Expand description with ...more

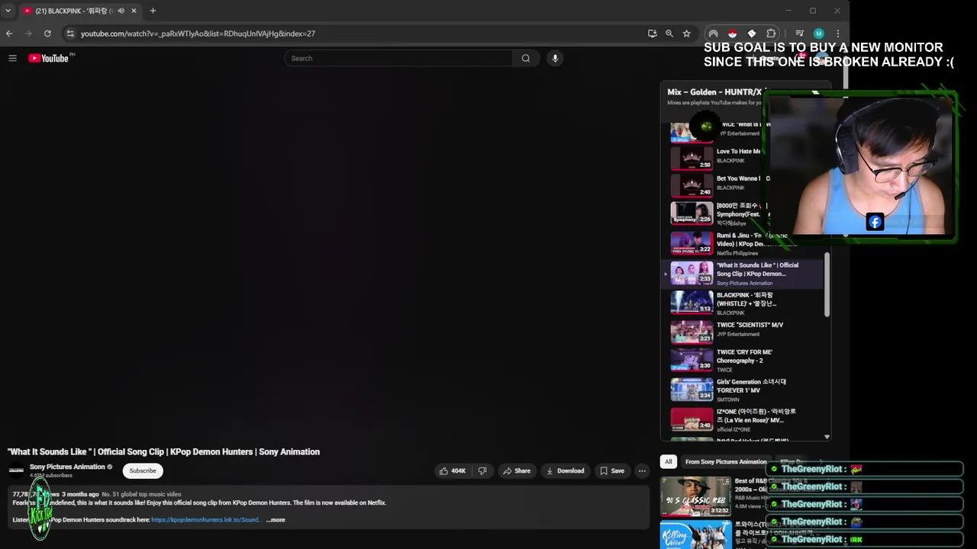[x=276, y=520]
